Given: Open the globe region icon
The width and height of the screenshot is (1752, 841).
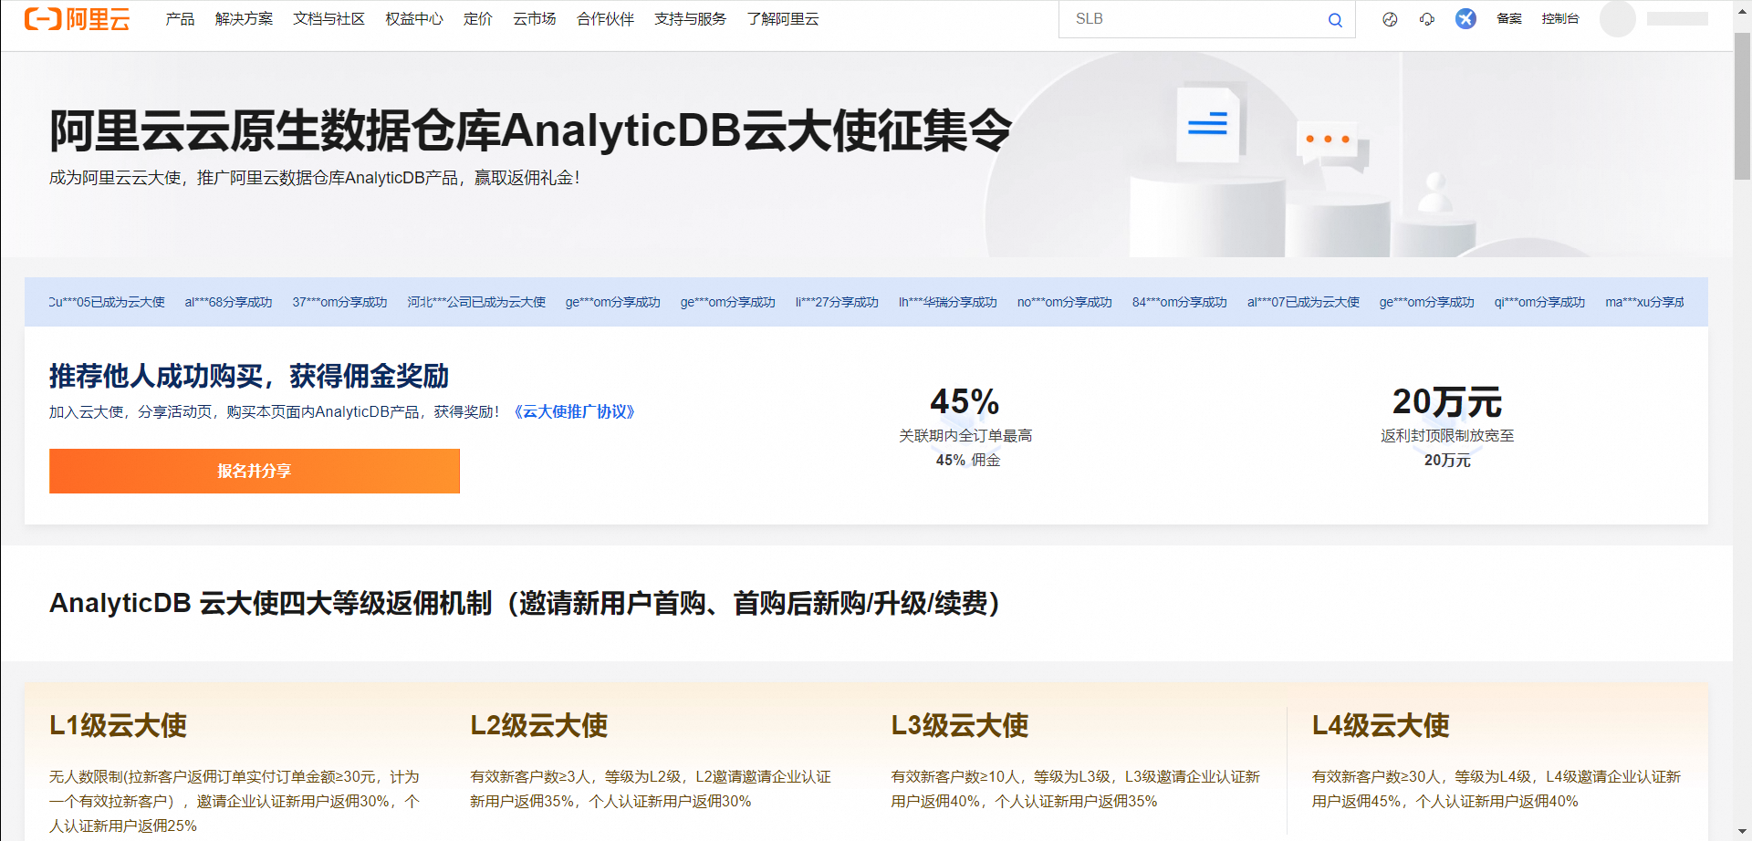Looking at the screenshot, I should click(1390, 19).
